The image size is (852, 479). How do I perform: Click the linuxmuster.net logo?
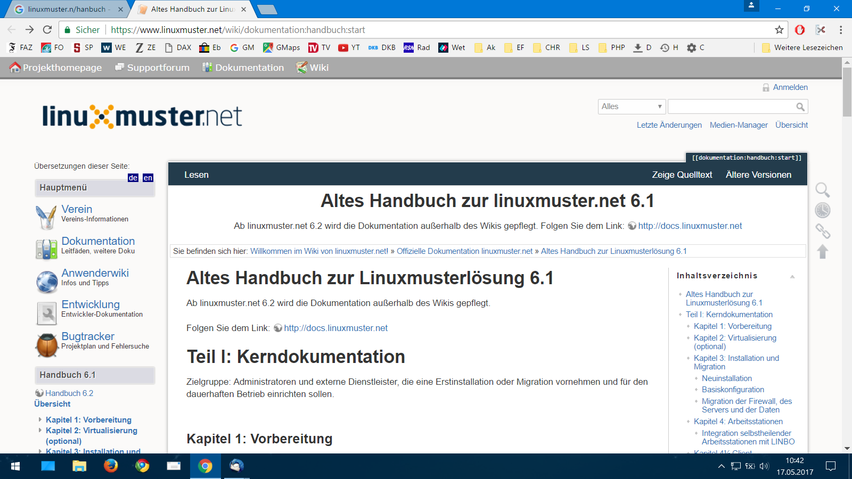click(142, 117)
